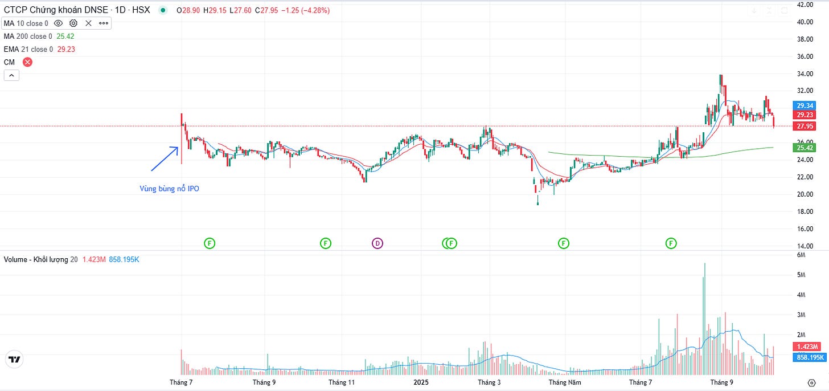Click the 4M volume axis value
This screenshot has height=391, width=829.
click(x=801, y=295)
